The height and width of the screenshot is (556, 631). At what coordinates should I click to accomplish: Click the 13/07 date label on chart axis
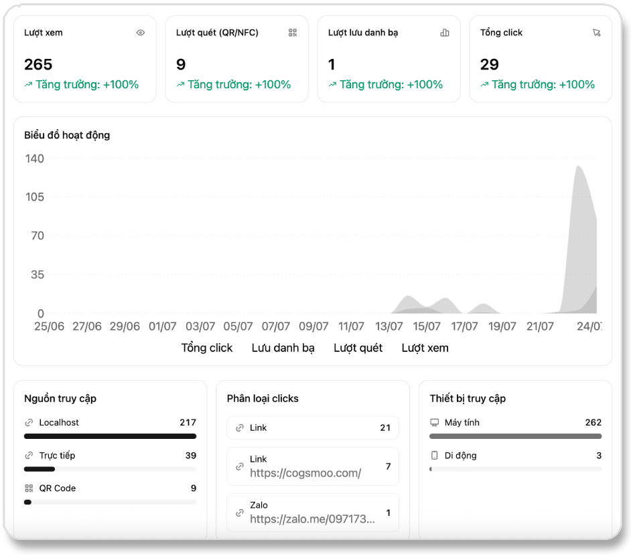389,327
